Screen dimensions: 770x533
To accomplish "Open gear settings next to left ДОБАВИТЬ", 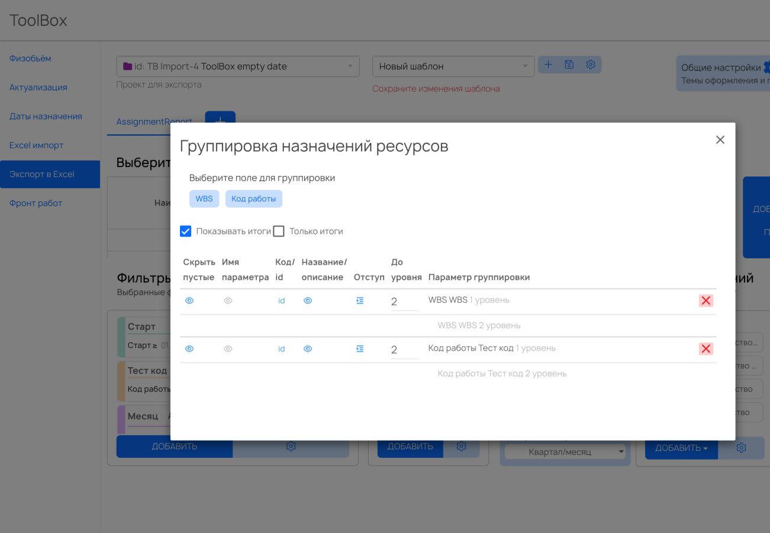I will (291, 447).
